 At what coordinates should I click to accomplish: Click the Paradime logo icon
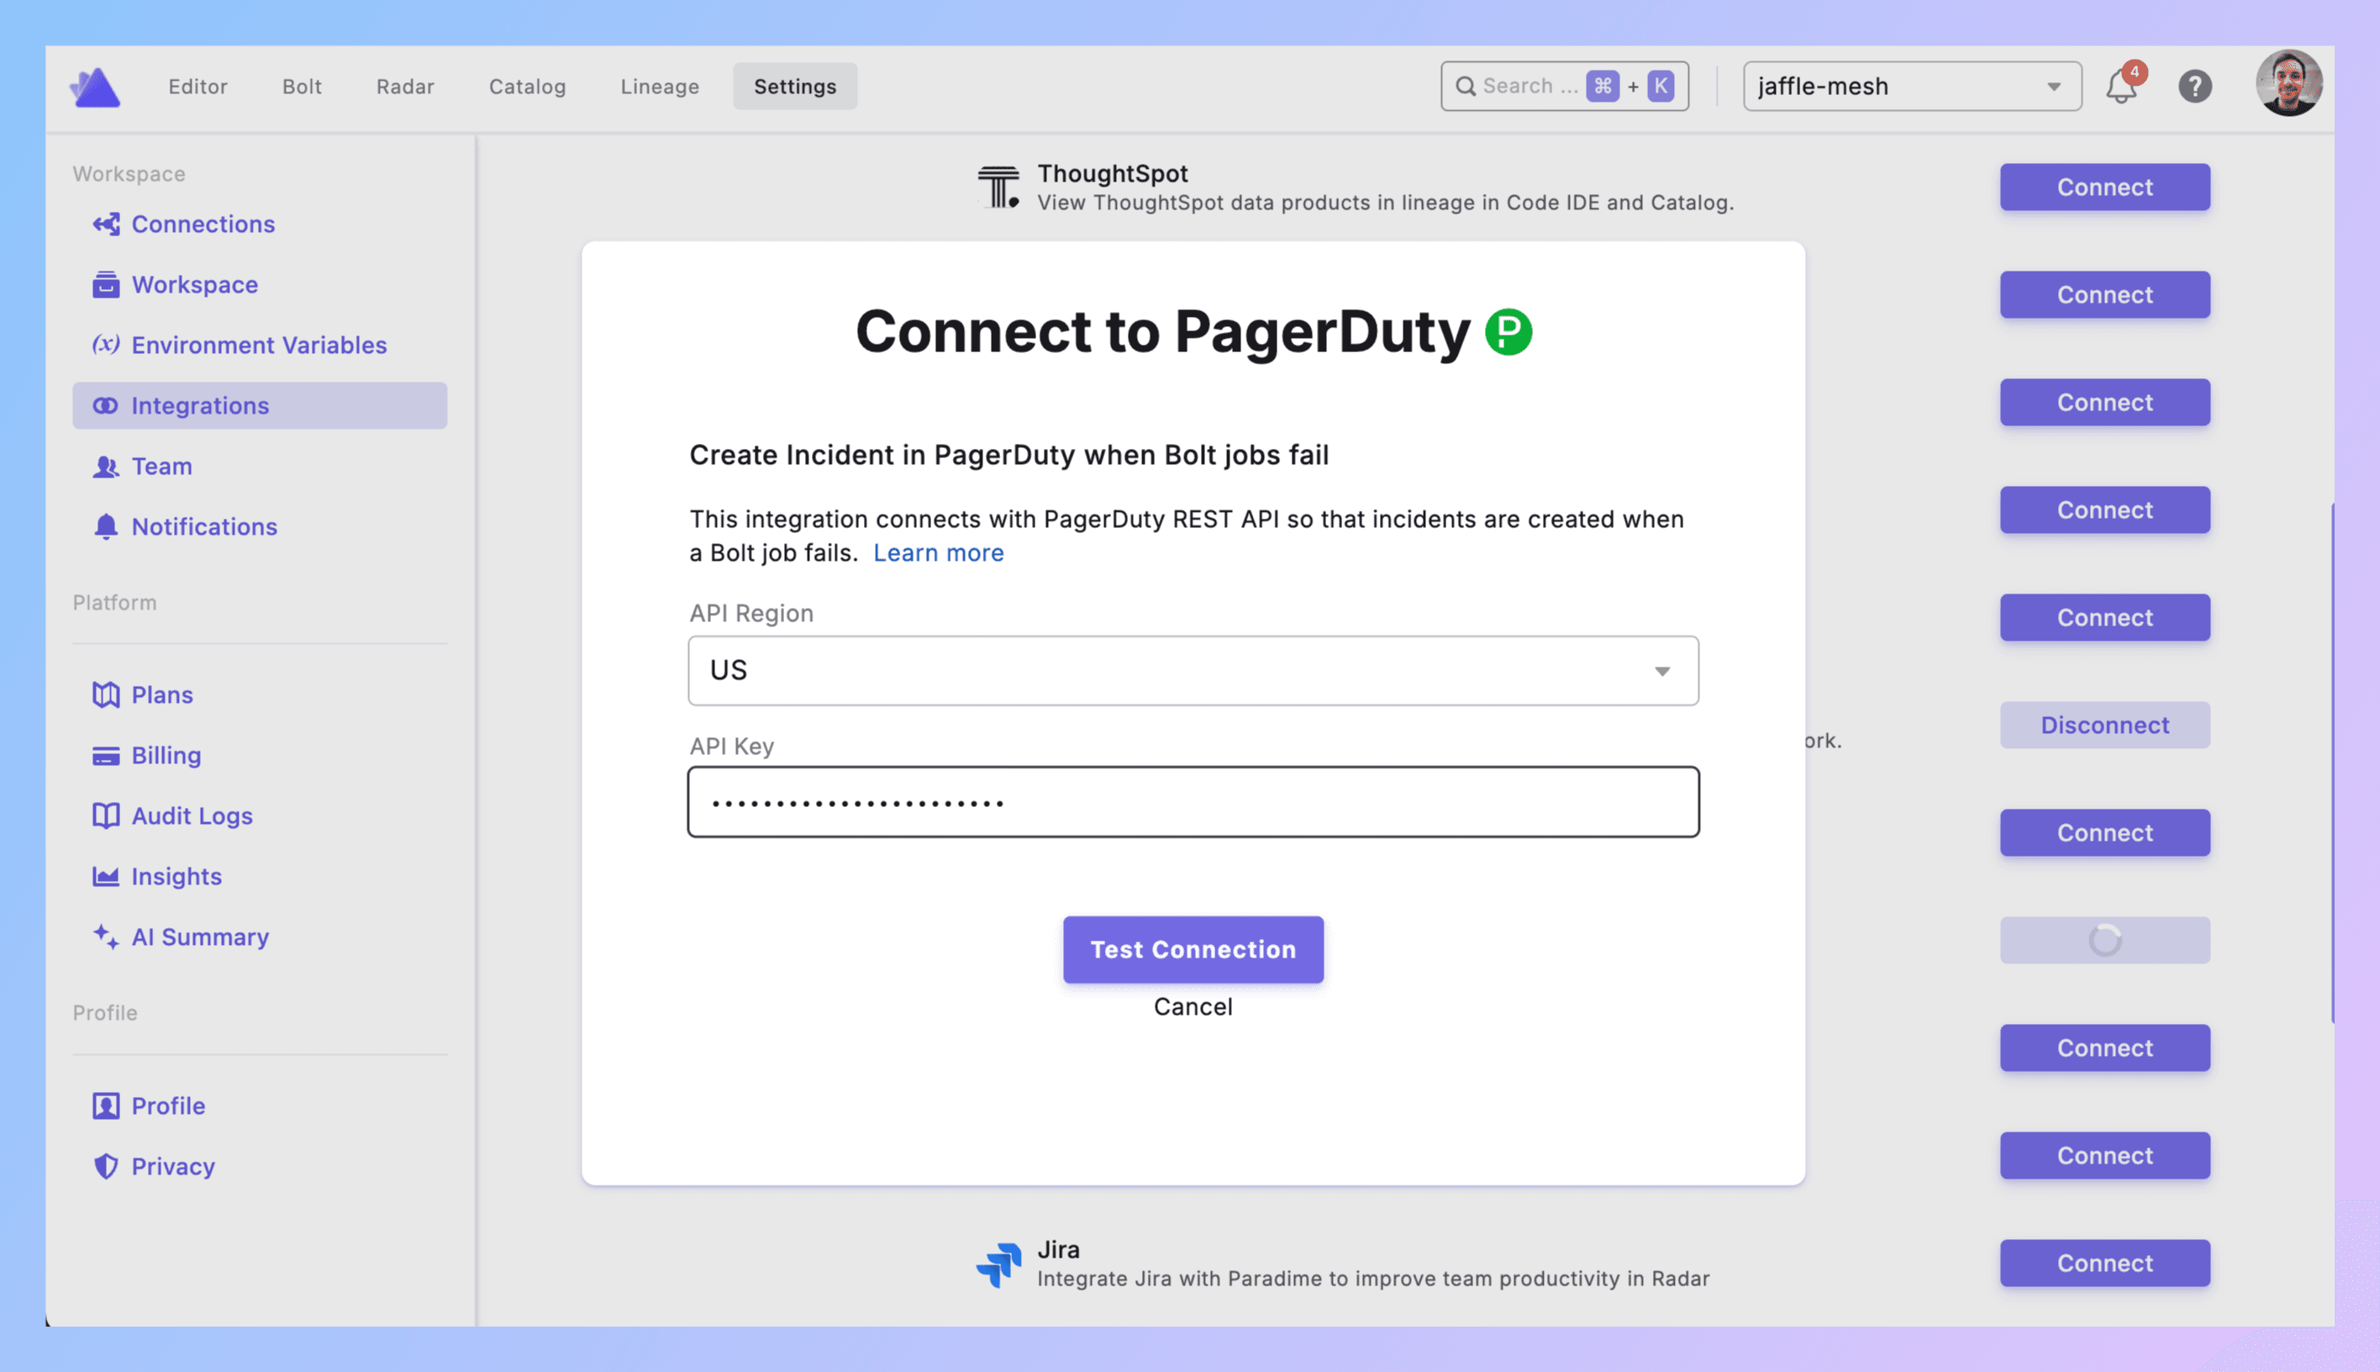[95, 87]
